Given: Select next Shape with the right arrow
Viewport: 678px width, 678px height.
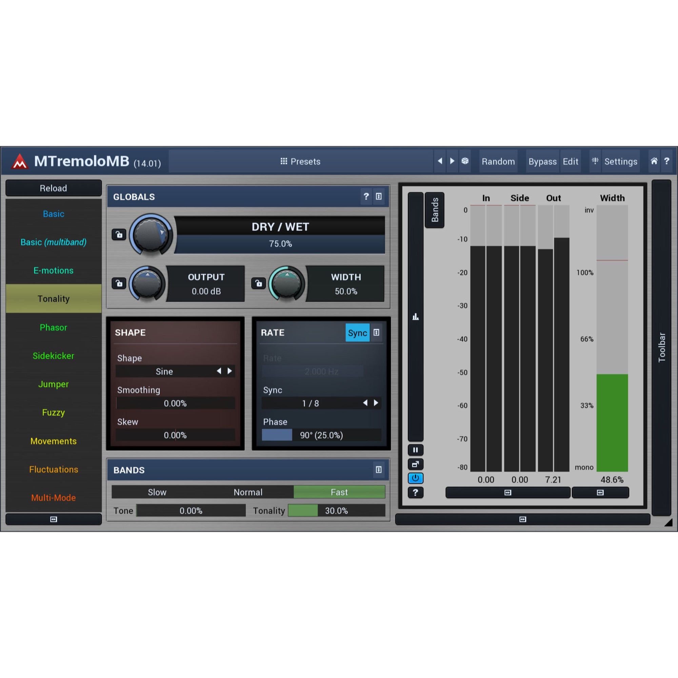Looking at the screenshot, I should point(230,371).
